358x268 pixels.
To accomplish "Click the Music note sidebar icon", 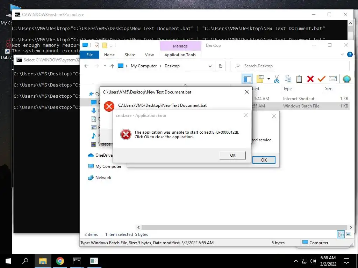I will click(x=94, y=136).
